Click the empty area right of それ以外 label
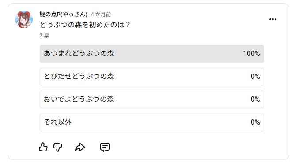This screenshot has height=166, width=294. click(161, 122)
